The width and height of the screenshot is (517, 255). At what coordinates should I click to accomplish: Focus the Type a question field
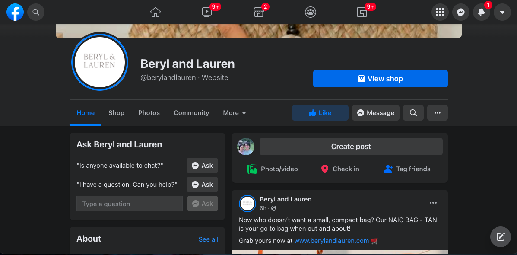tap(130, 204)
